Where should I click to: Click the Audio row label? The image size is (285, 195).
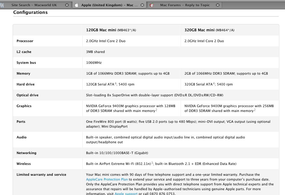tap(21, 137)
